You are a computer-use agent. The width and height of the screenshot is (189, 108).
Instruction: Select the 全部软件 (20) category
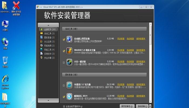[x=48, y=29]
